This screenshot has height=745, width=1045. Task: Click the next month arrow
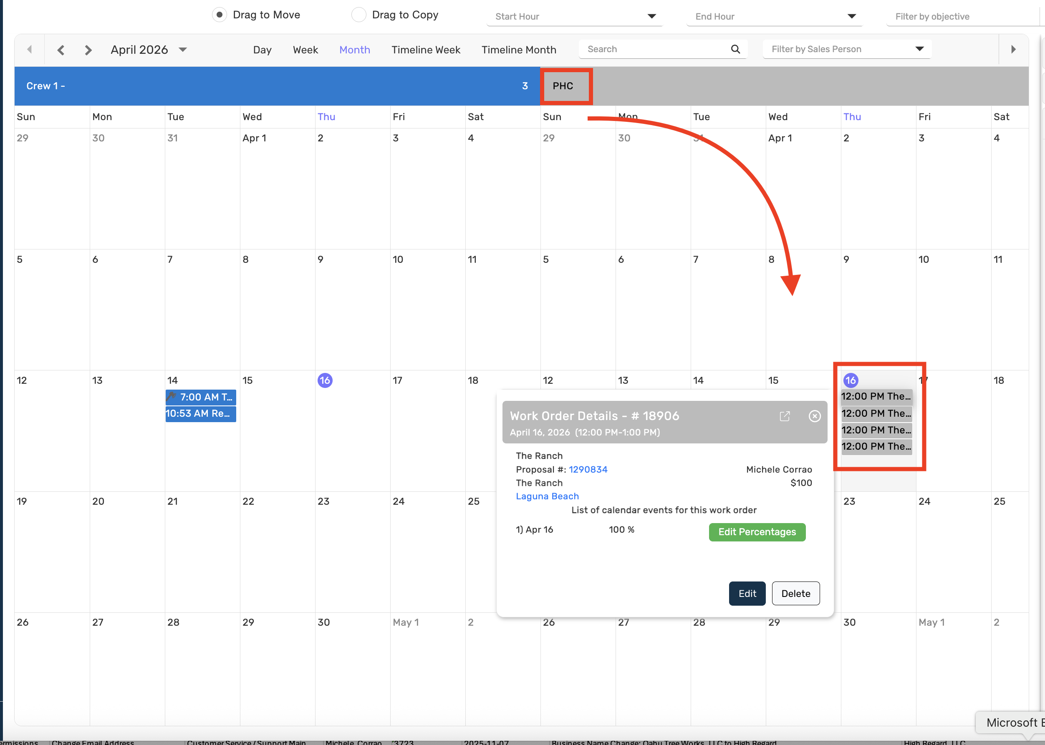coord(88,50)
